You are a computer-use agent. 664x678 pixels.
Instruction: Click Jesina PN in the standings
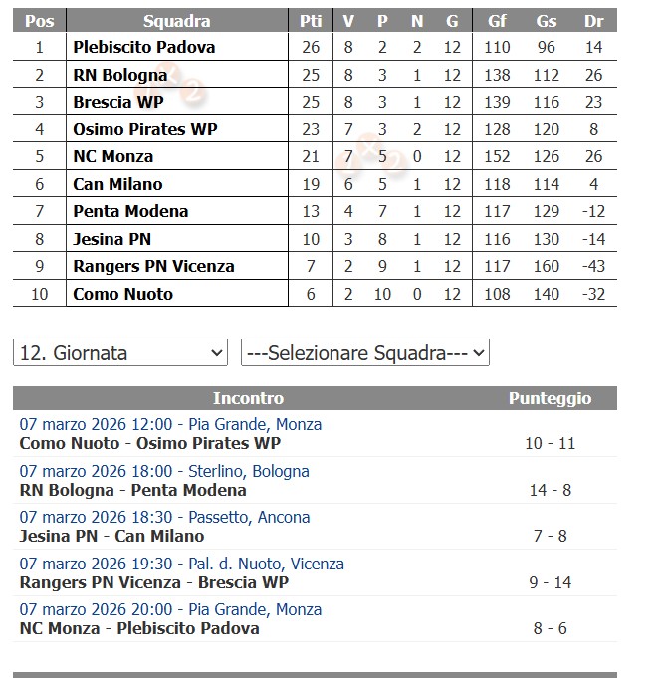111,239
